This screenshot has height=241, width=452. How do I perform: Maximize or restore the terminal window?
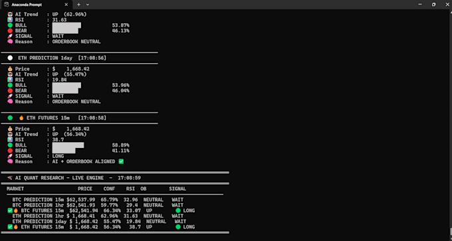434,5
